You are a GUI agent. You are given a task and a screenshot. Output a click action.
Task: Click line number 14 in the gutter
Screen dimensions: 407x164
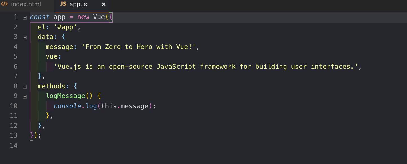tap(14, 145)
